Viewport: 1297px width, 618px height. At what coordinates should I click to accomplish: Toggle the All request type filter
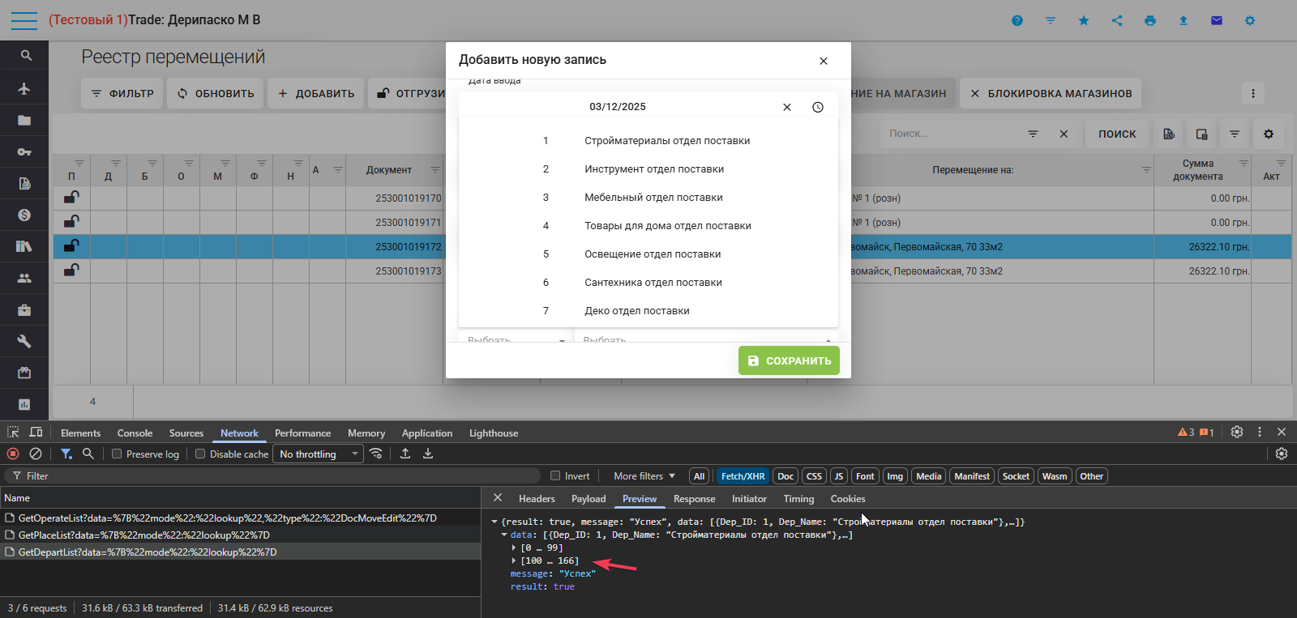(x=699, y=476)
